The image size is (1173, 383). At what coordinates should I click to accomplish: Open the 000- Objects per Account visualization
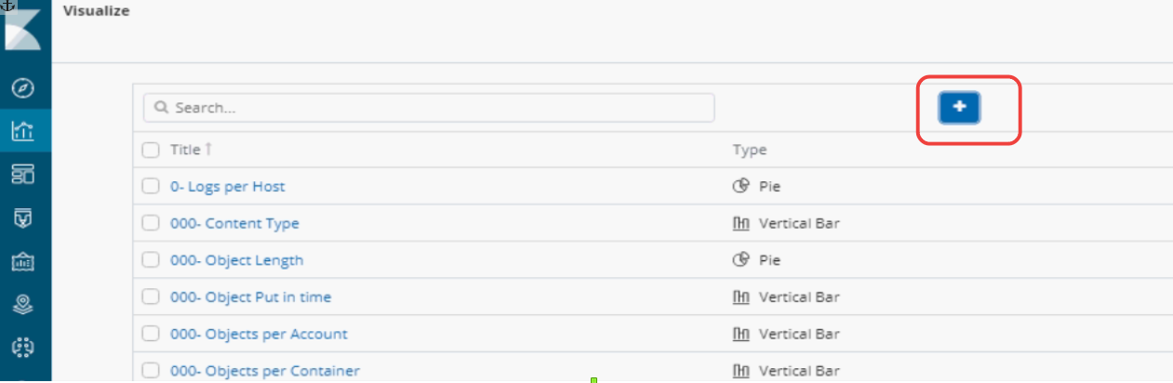[259, 334]
